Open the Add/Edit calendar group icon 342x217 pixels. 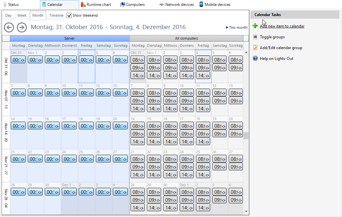(x=255, y=47)
